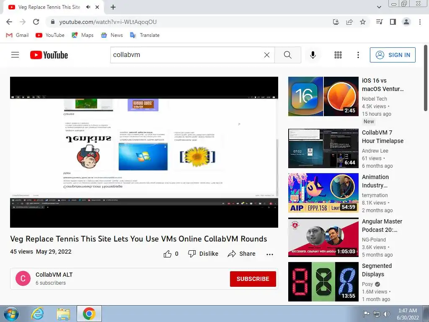This screenshot has width=429, height=322.
Task: Clear the search text with the X
Action: coord(267,55)
